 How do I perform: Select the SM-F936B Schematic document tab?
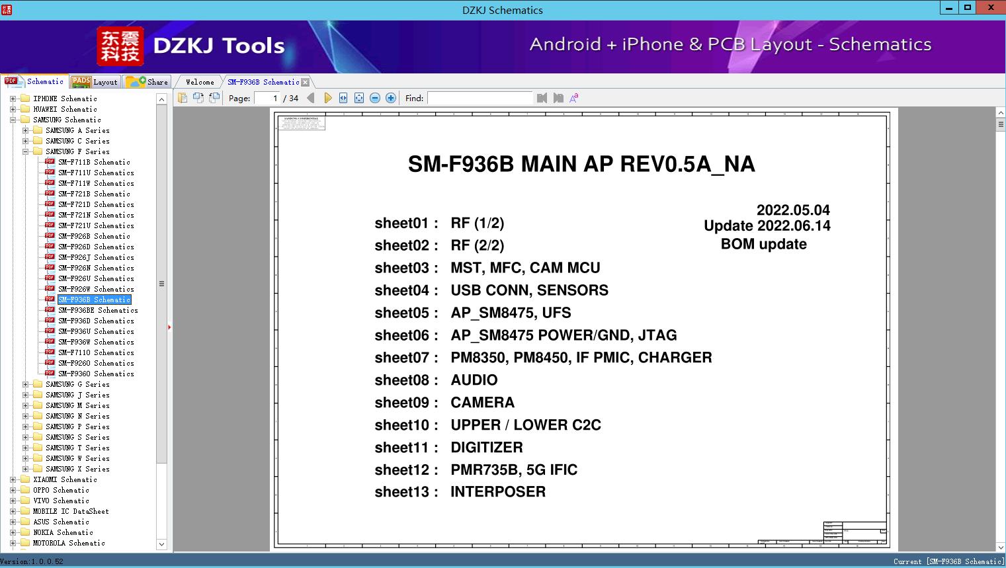pyautogui.click(x=263, y=82)
